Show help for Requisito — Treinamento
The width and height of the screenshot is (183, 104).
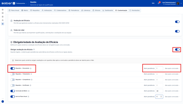pos(31,74)
